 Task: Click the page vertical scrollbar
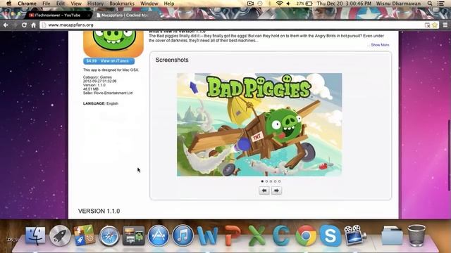(449, 155)
